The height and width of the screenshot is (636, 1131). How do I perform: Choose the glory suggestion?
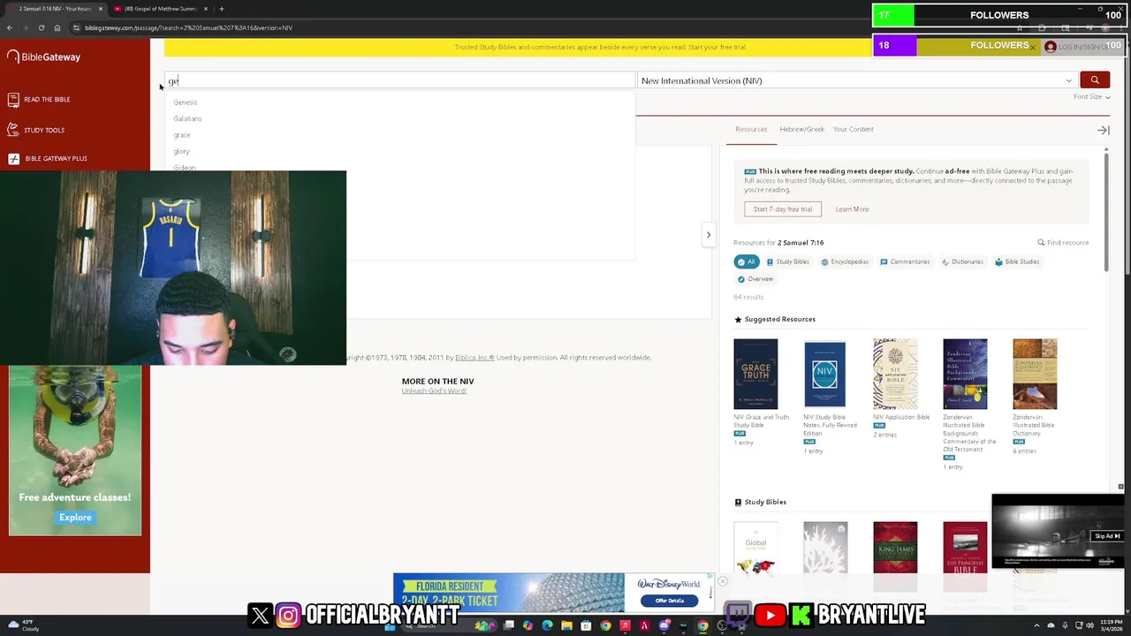[181, 151]
